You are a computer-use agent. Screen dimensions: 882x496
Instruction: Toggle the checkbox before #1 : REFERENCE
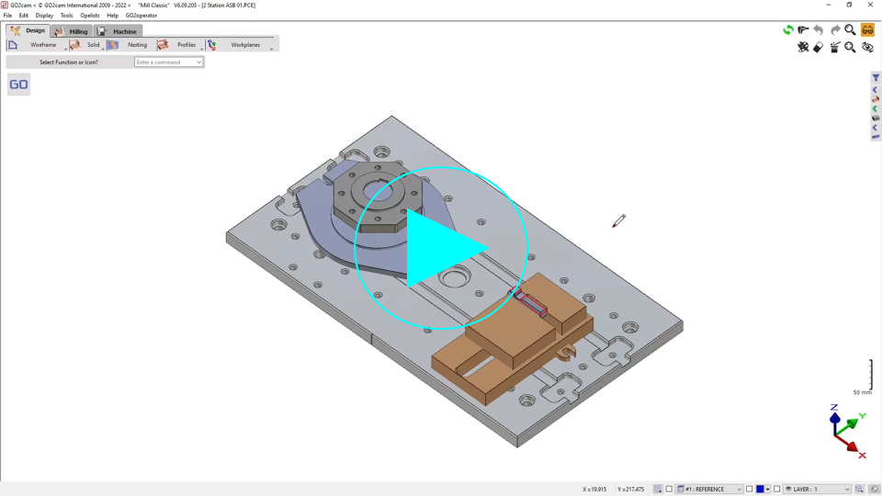click(669, 490)
